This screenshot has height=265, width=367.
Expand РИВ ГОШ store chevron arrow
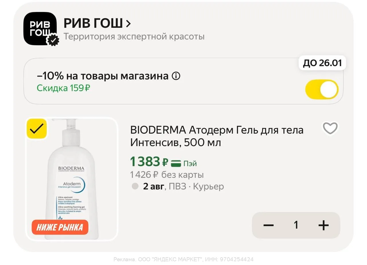point(128,24)
